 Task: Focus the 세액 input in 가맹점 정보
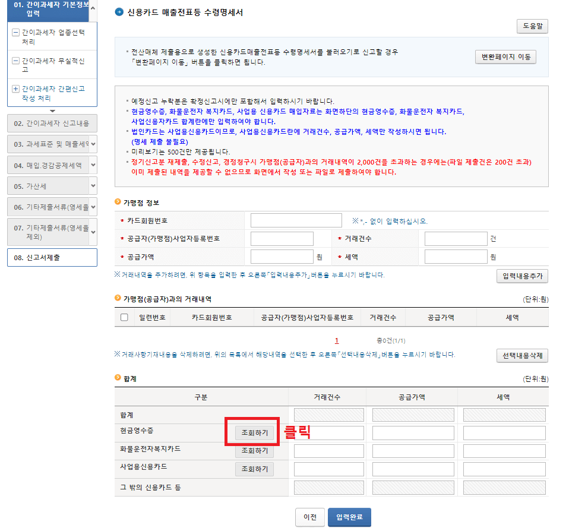pyautogui.click(x=456, y=257)
